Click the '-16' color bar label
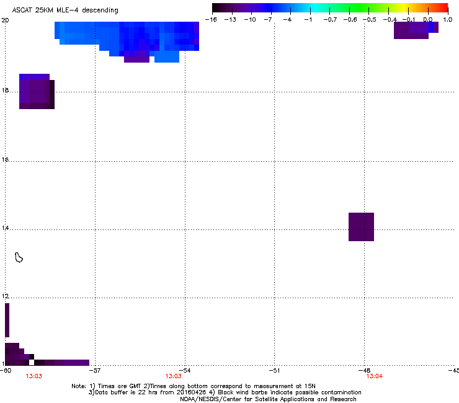459x403 pixels. coord(211,20)
